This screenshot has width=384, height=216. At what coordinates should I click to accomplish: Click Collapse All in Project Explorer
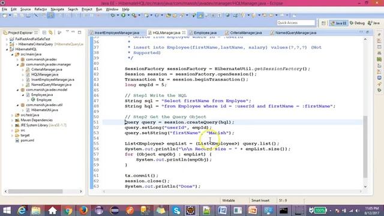pos(44,32)
